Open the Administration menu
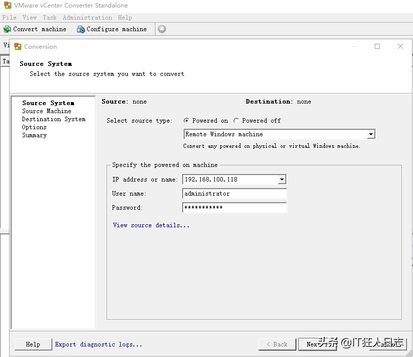The height and width of the screenshot is (357, 413). tap(87, 17)
